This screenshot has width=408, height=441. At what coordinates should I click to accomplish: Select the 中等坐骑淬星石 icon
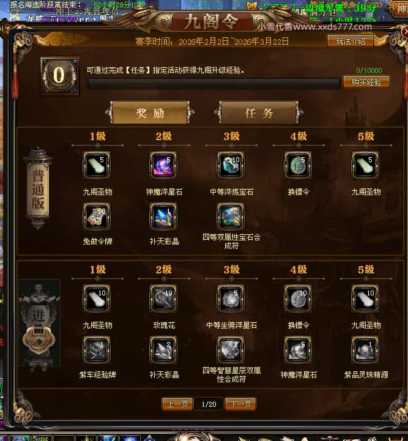231,298
